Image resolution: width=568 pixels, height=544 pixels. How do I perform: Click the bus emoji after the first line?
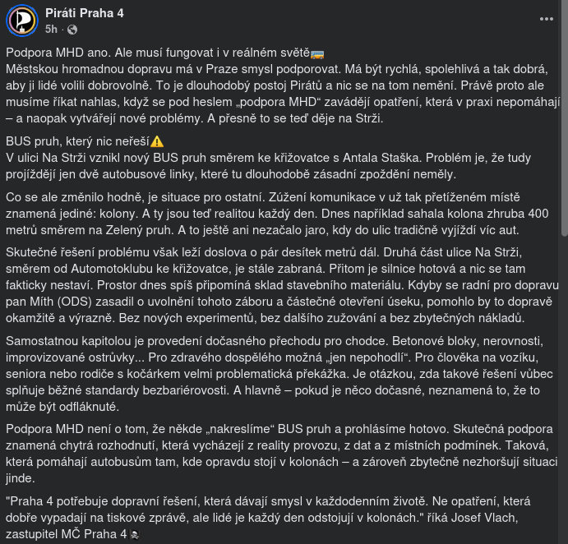317,53
